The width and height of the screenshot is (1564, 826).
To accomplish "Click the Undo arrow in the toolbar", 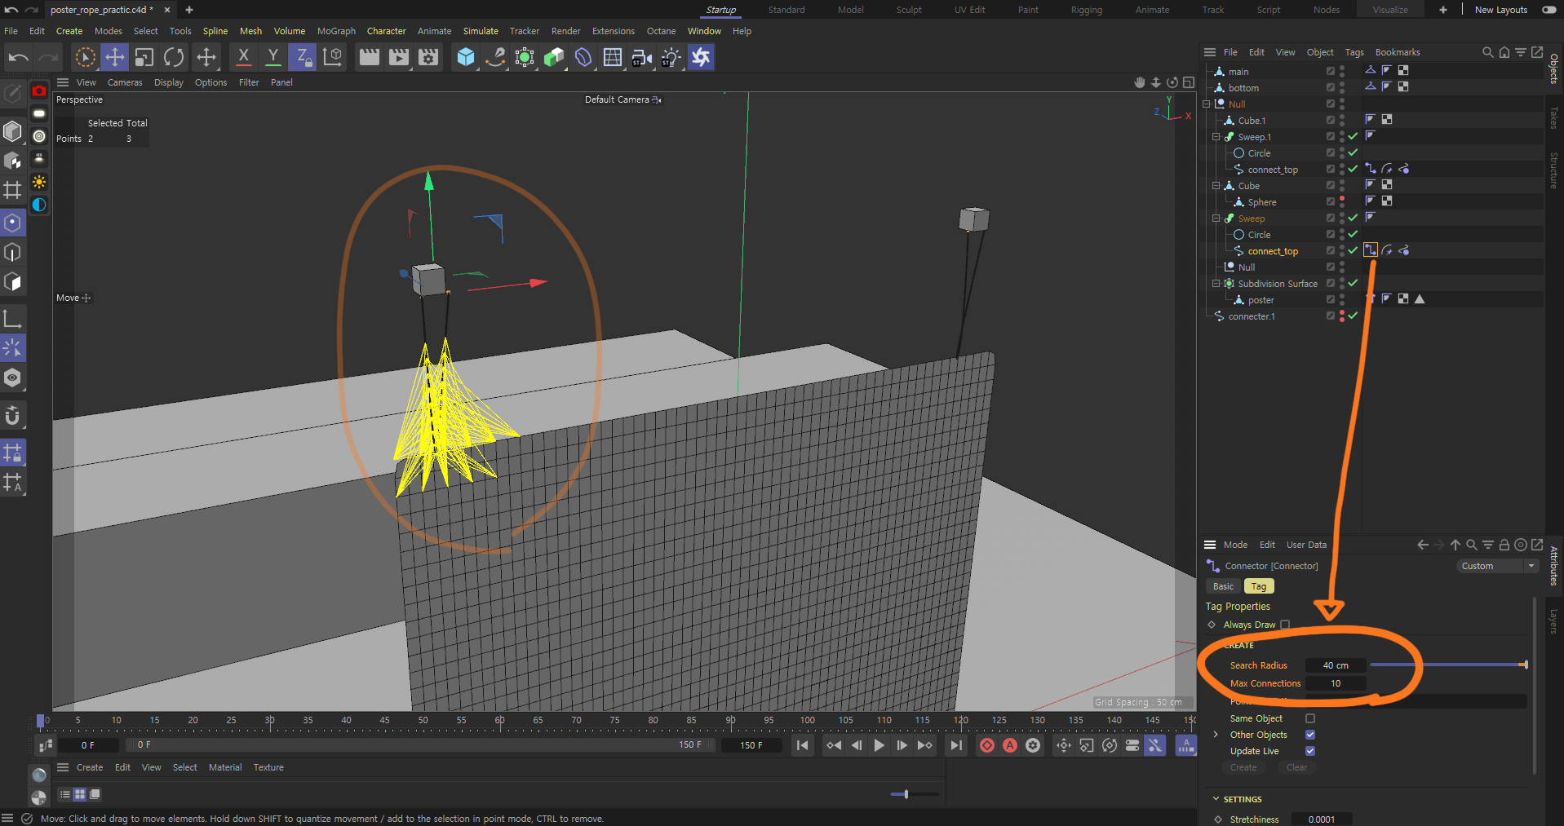I will (18, 57).
